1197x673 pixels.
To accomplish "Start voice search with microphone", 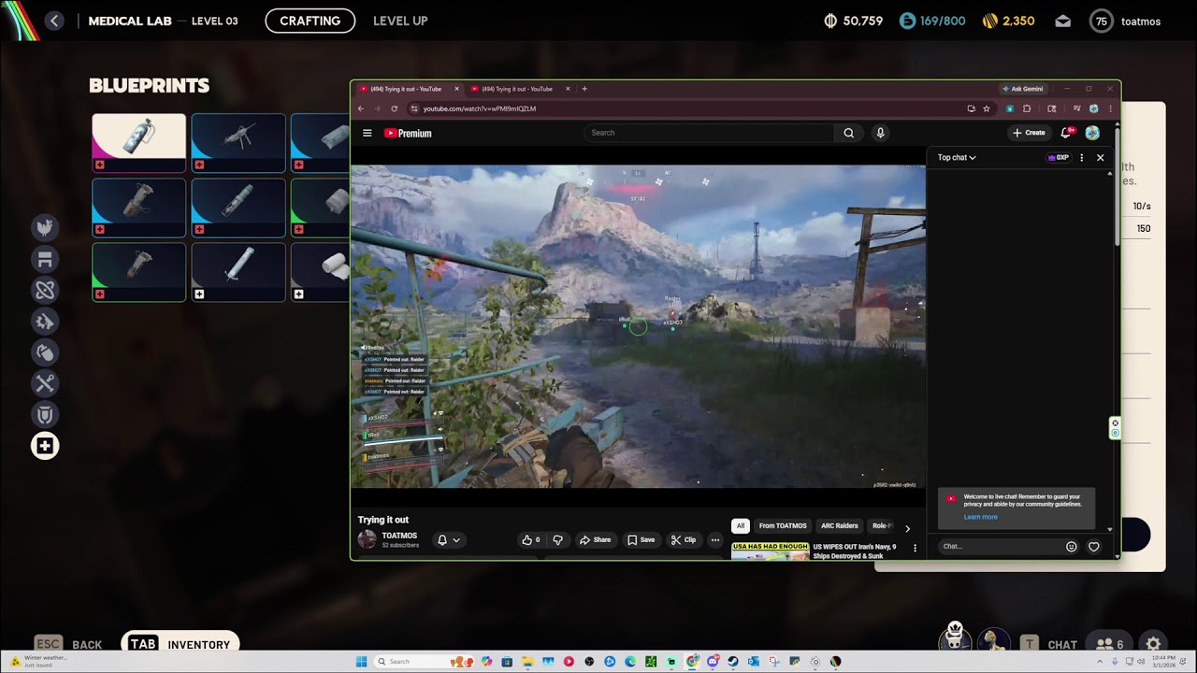I will coord(880,133).
